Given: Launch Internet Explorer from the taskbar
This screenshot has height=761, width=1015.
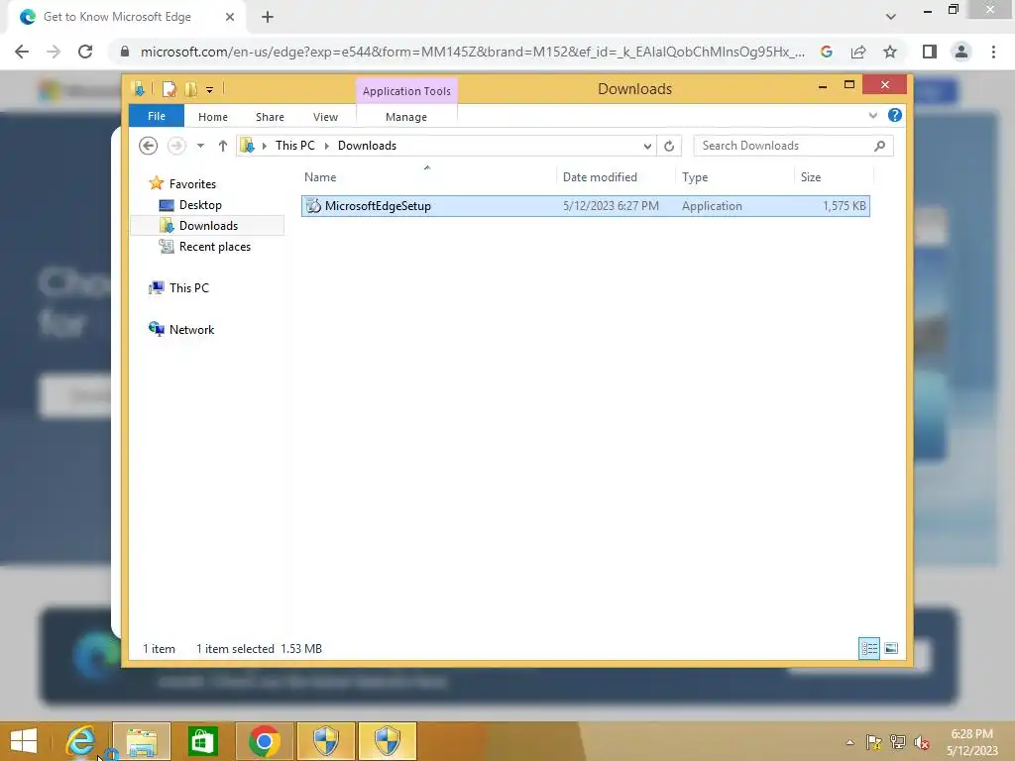Looking at the screenshot, I should point(81,741).
